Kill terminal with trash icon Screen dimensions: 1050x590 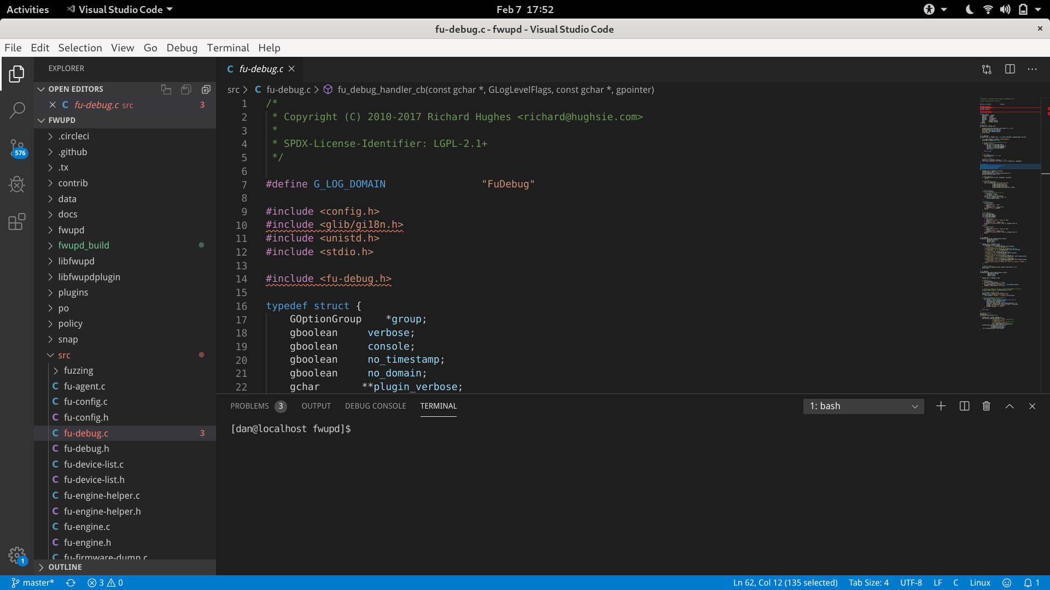tap(986, 406)
